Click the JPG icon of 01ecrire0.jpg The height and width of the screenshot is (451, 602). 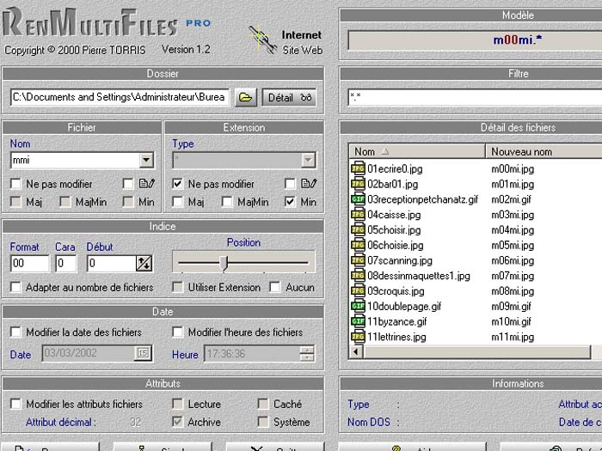(358, 168)
